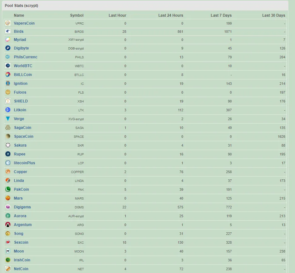
Task: Open the Verge link
Action: pos(19,119)
